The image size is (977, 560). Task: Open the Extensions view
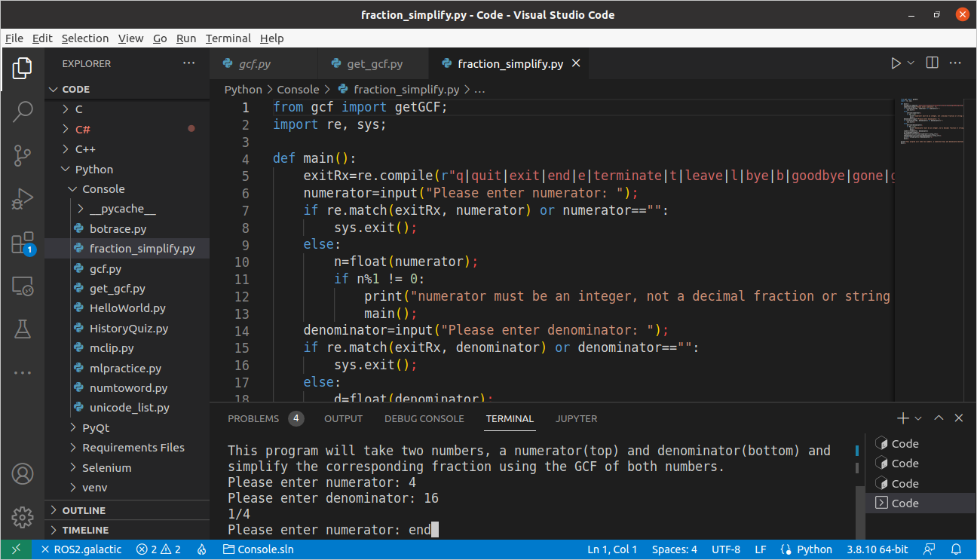[23, 242]
